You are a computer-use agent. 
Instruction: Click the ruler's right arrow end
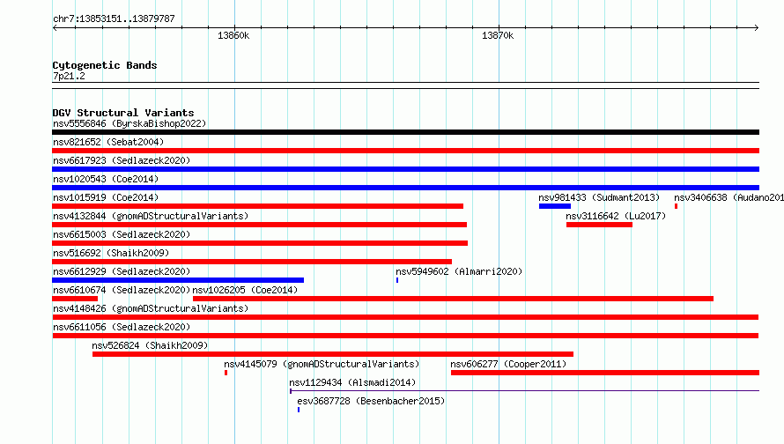757,27
